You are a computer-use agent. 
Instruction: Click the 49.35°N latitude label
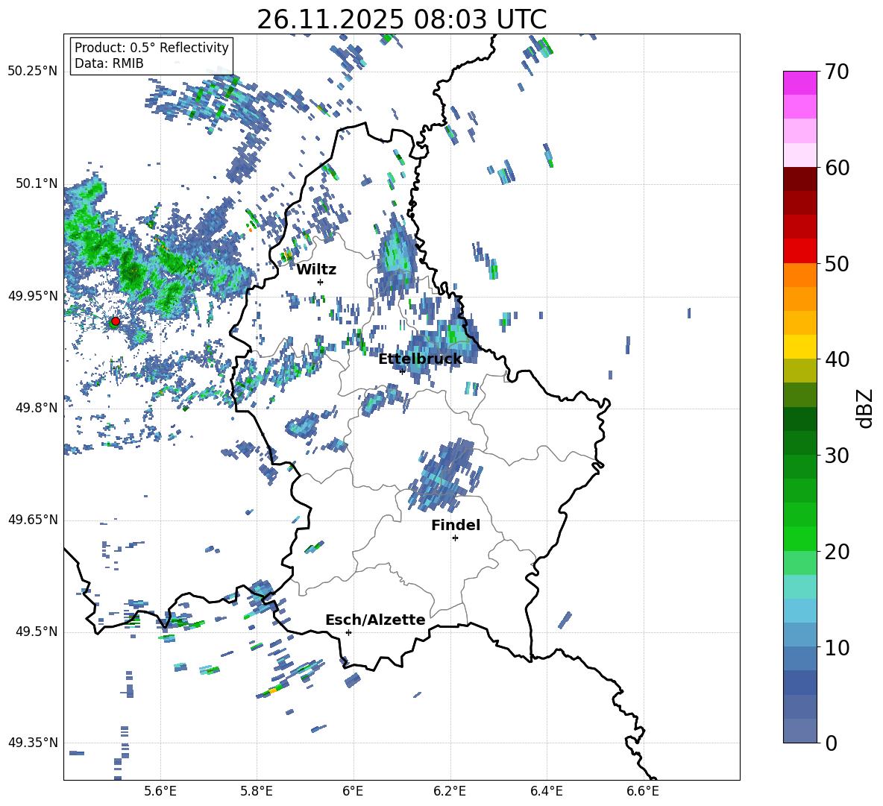(x=33, y=743)
